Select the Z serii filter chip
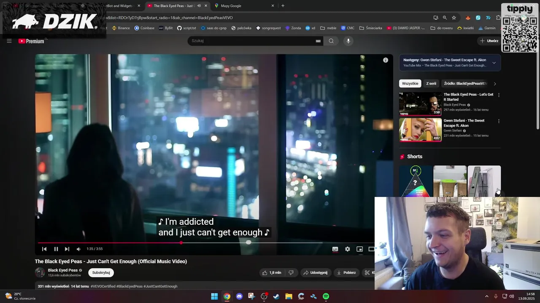Image resolution: width=540 pixels, height=303 pixels. [431, 83]
